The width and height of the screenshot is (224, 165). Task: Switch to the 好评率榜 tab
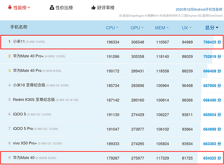[x=103, y=8]
